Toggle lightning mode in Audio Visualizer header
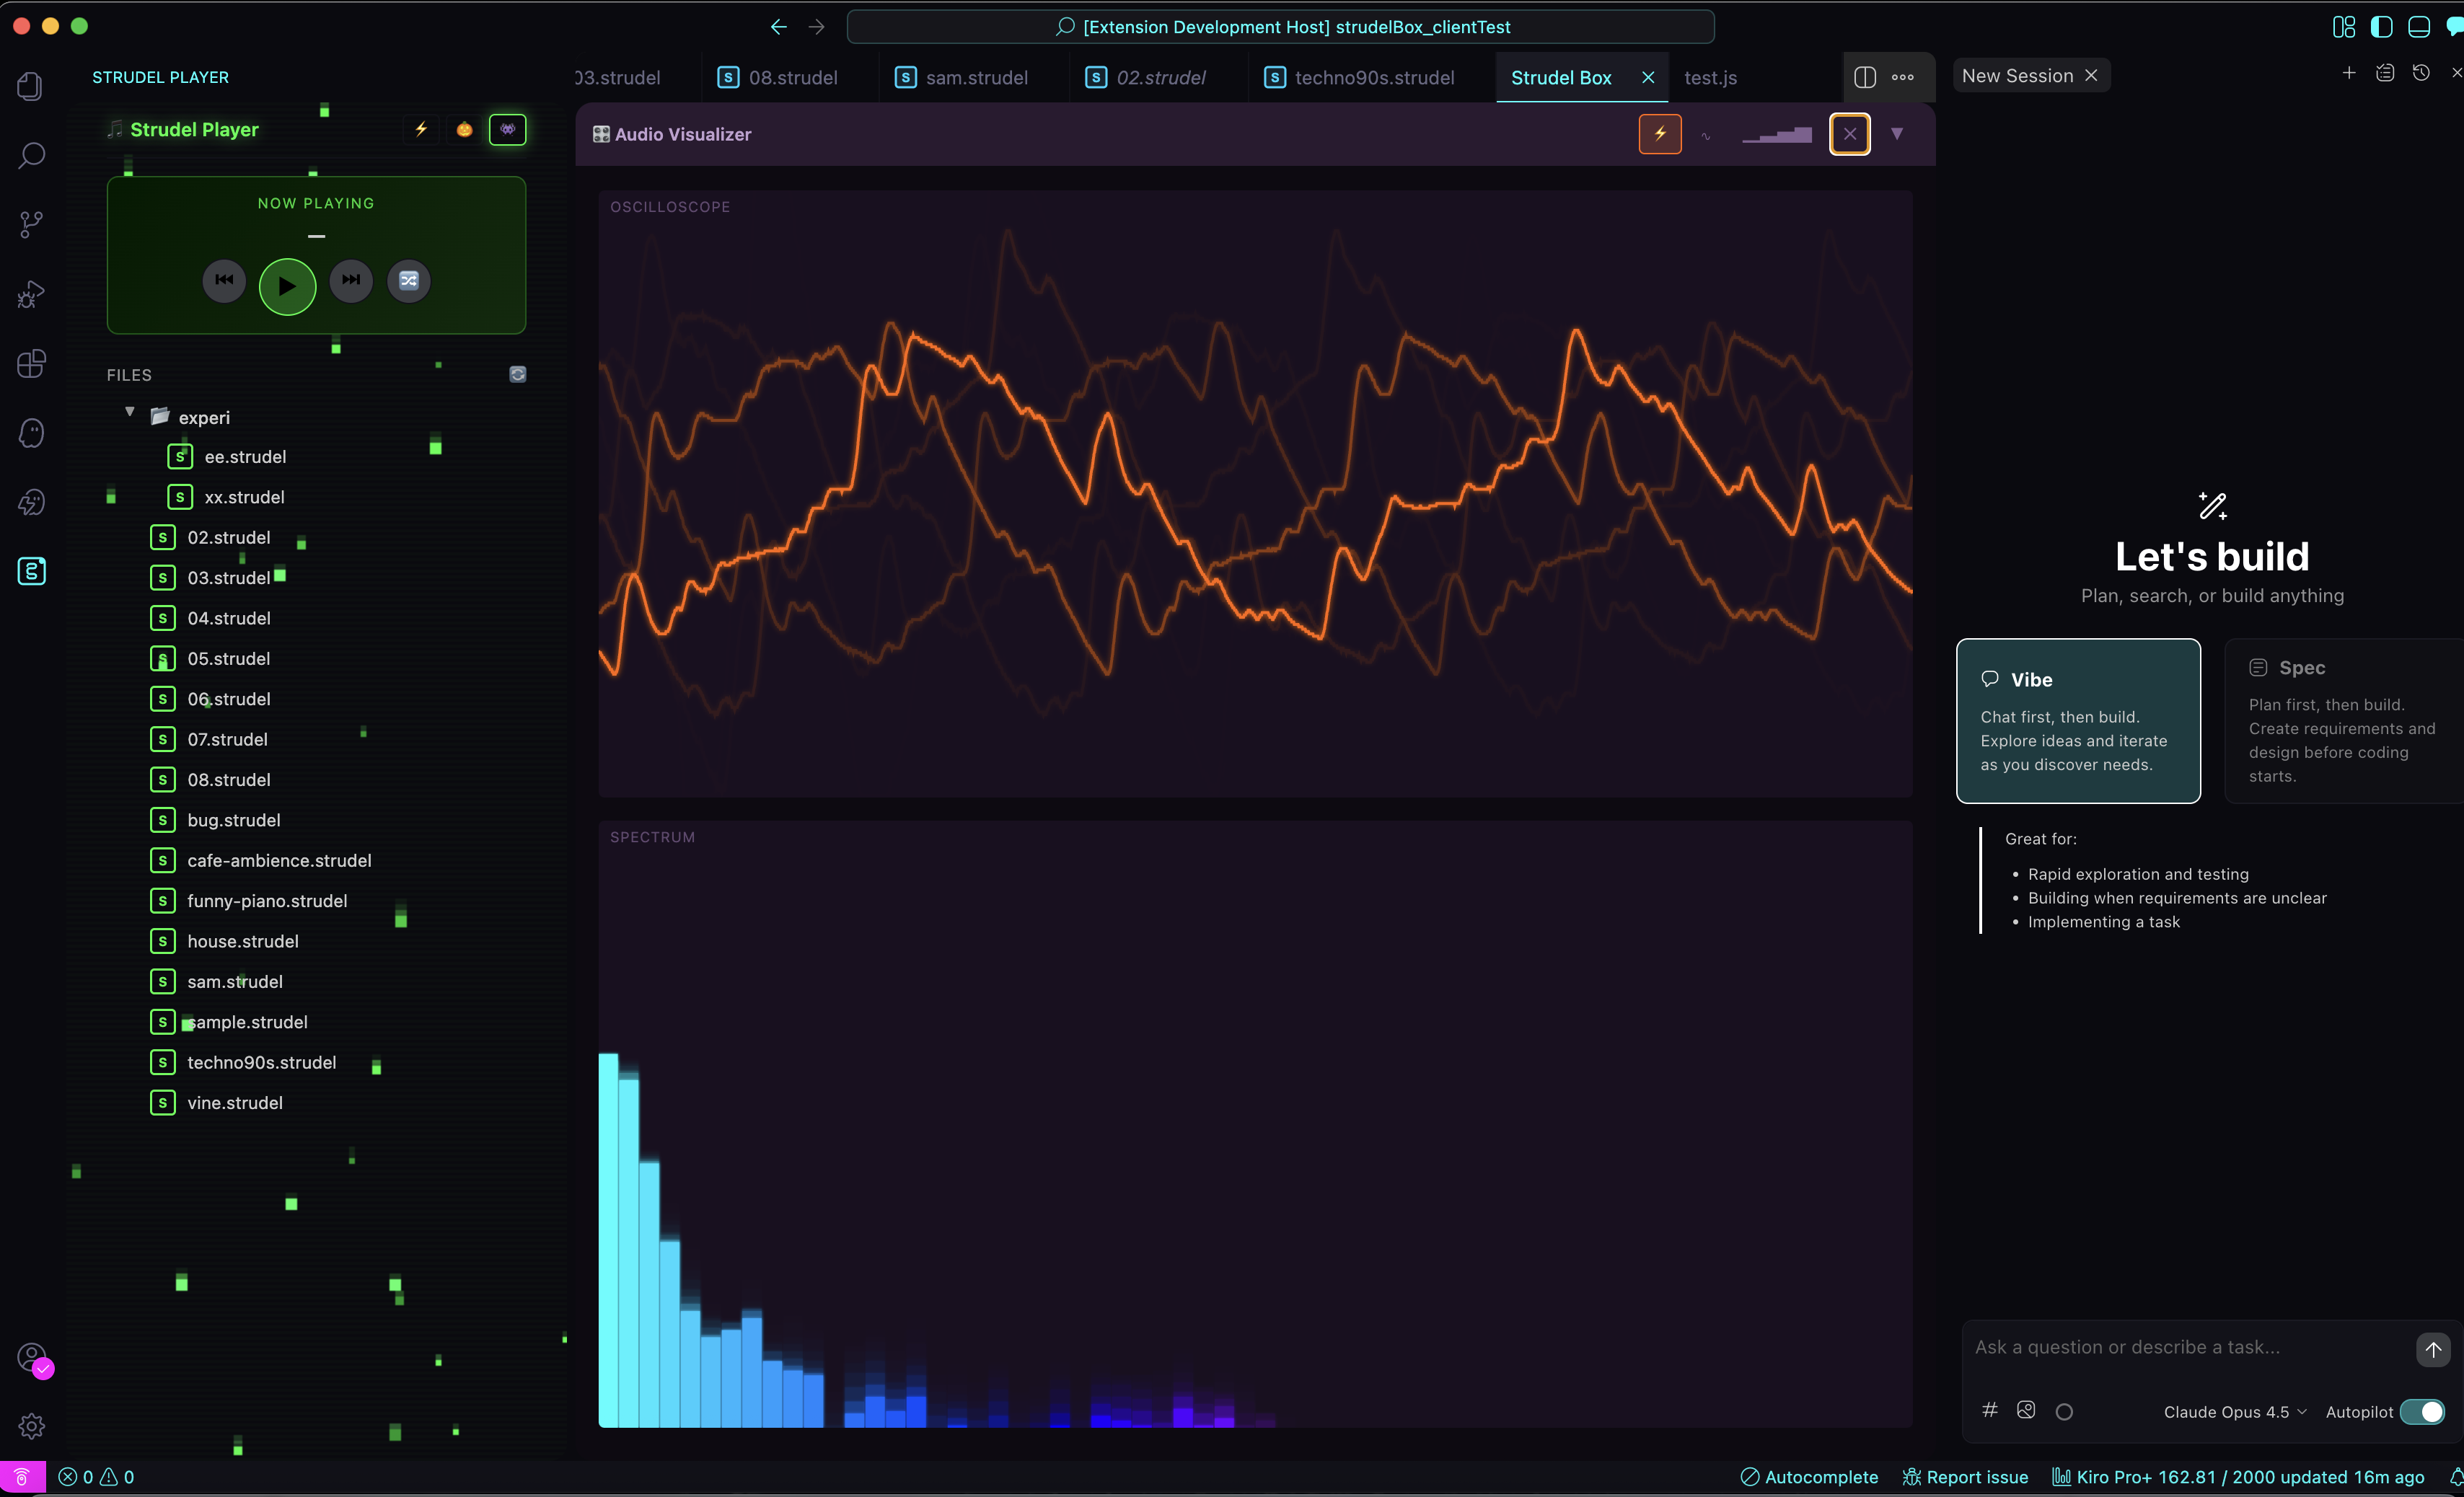The width and height of the screenshot is (2464, 1497). (1659, 135)
